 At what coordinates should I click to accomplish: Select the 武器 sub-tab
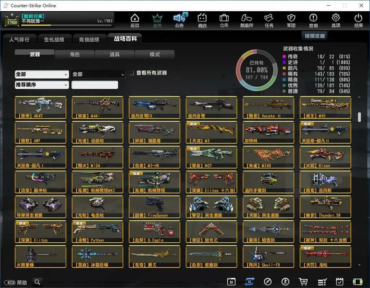pyautogui.click(x=35, y=54)
